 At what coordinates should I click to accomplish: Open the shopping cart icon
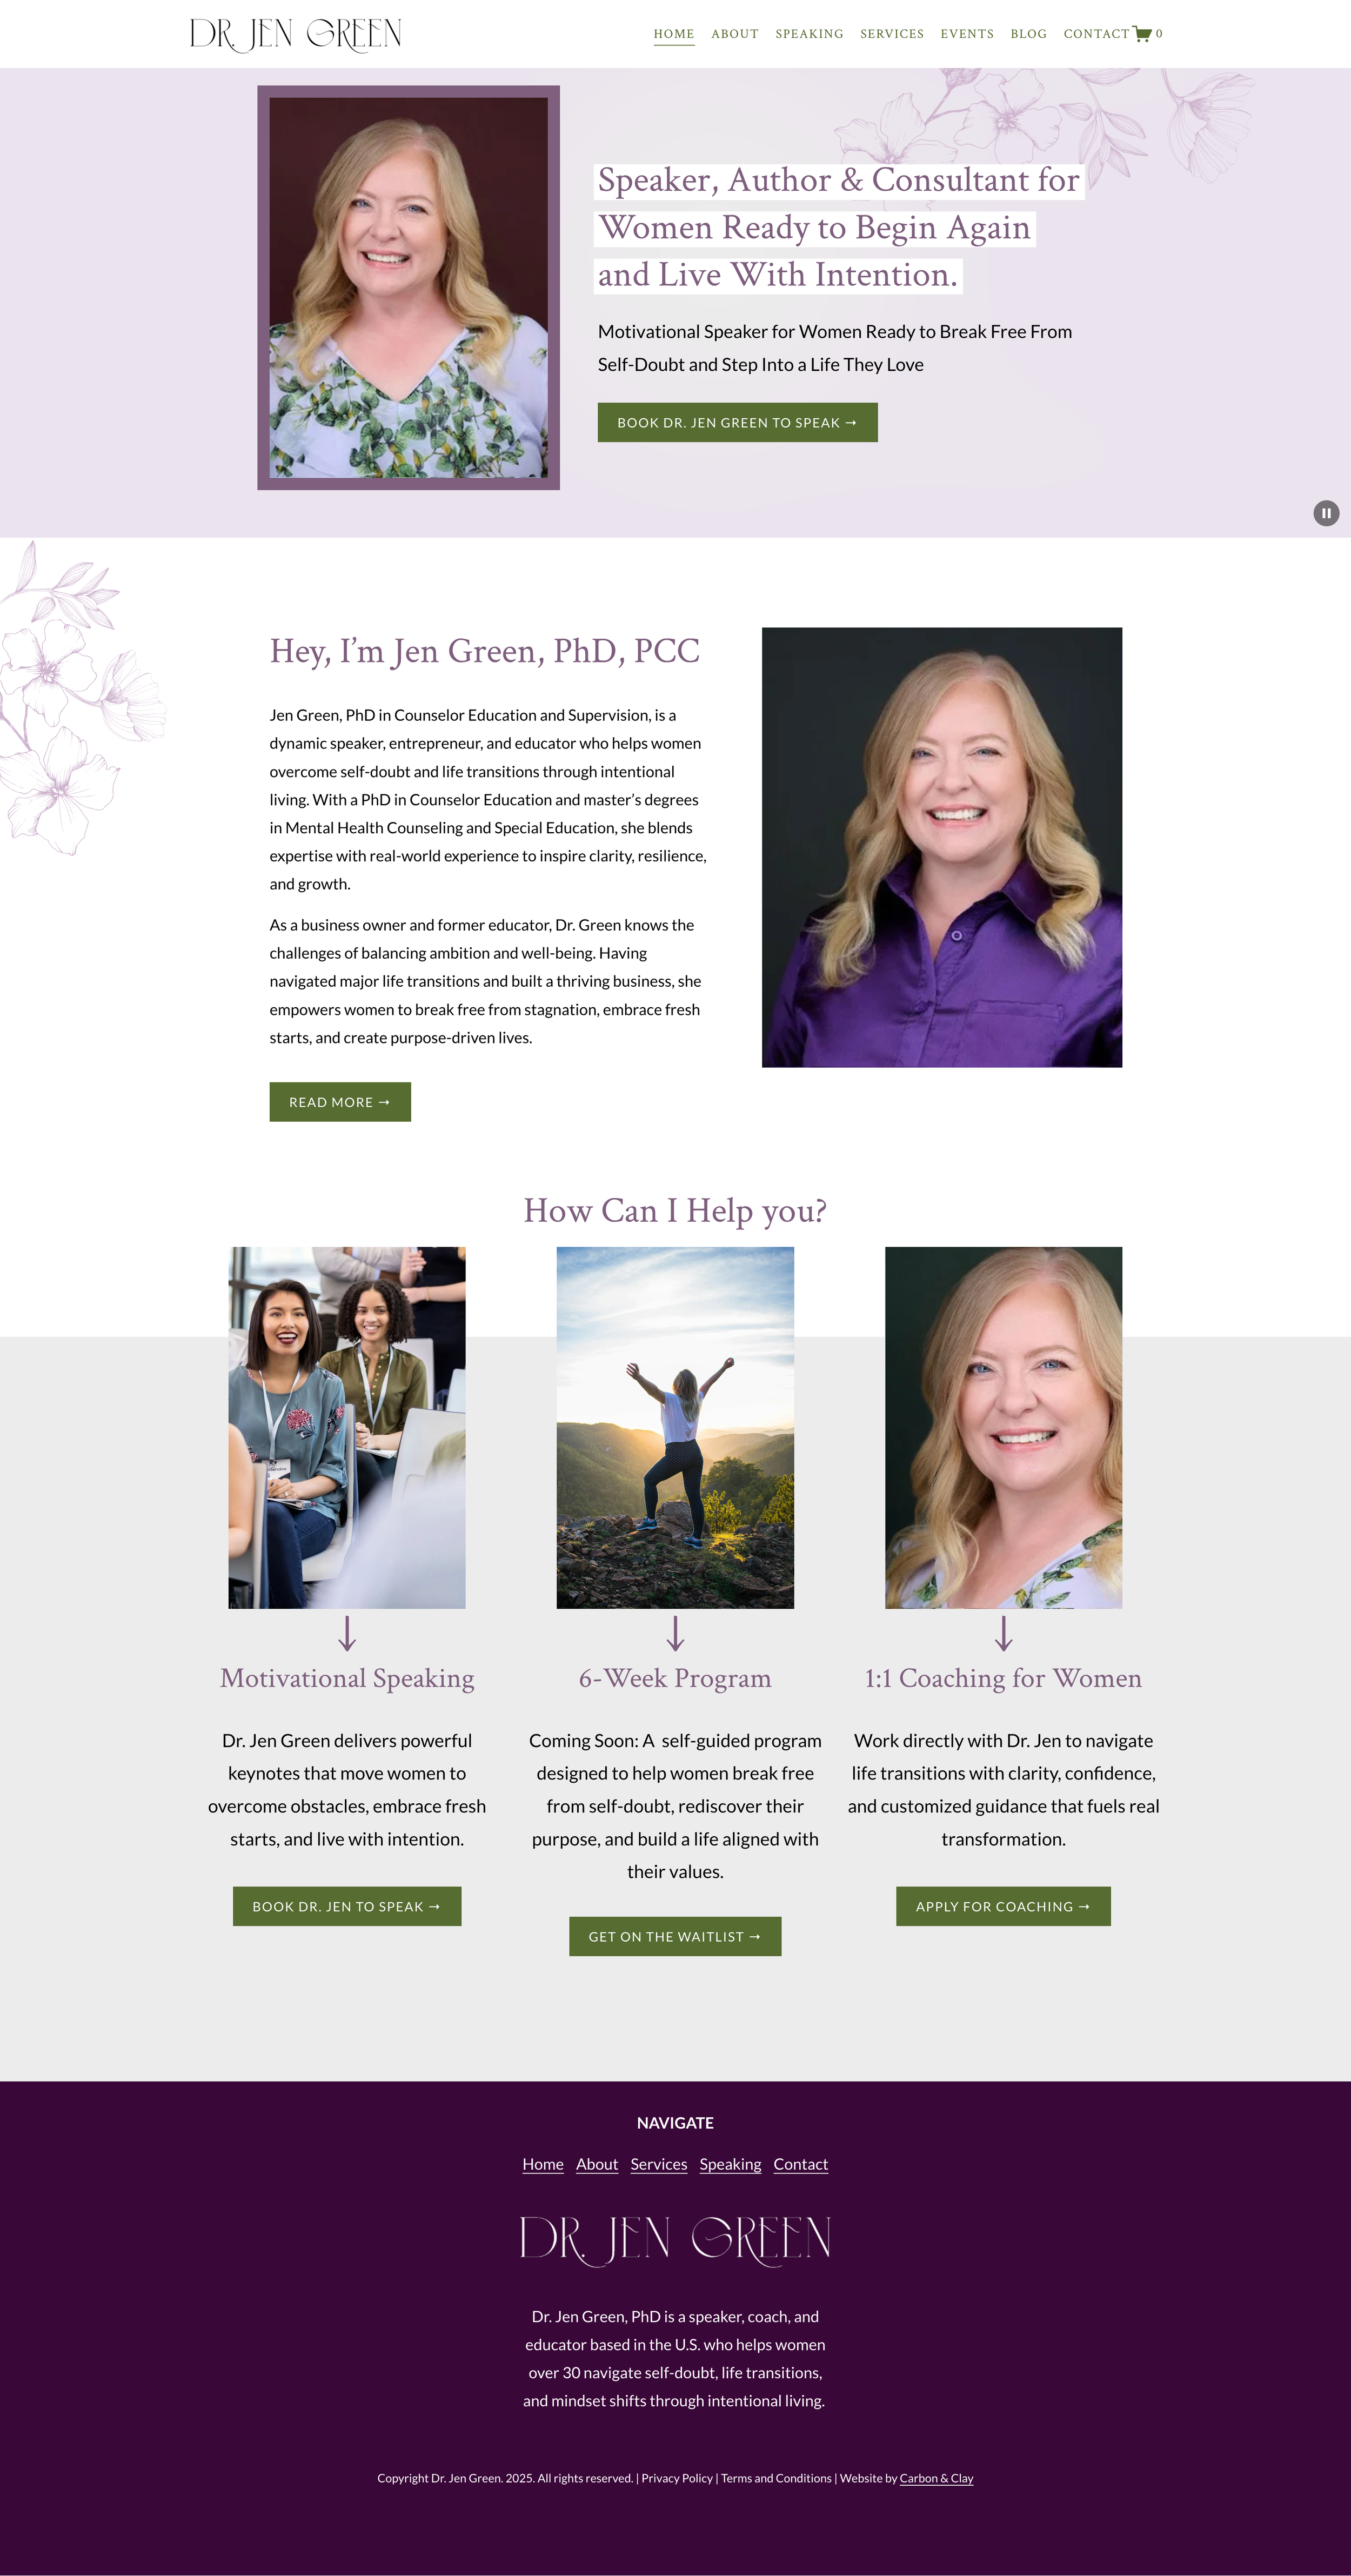tap(1142, 34)
